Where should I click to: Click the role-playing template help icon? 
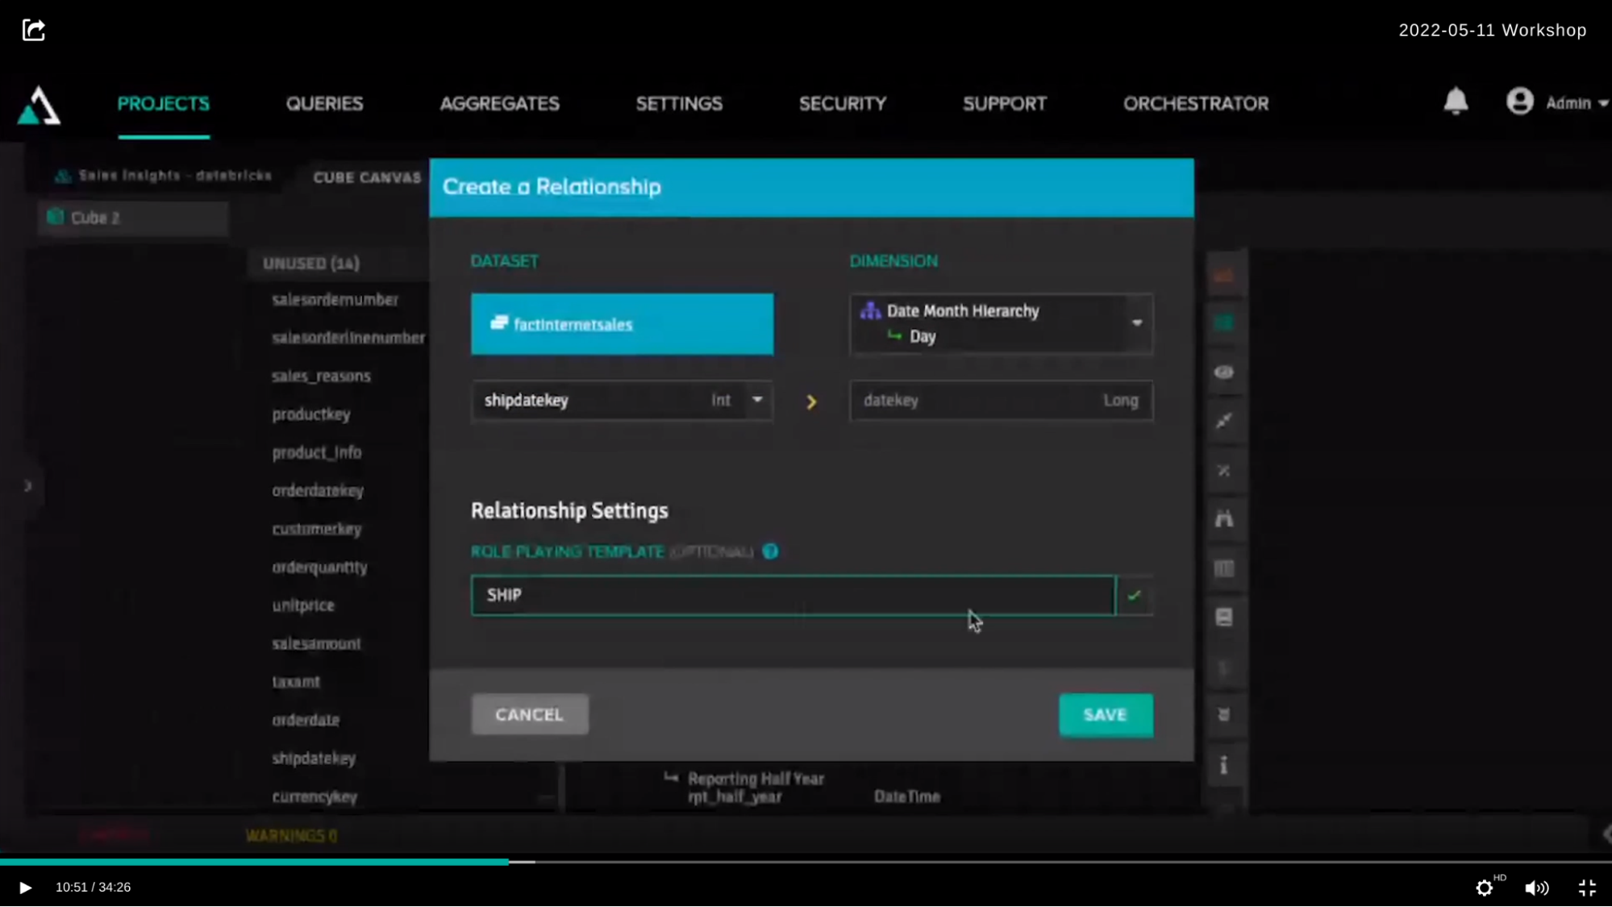coord(770,551)
